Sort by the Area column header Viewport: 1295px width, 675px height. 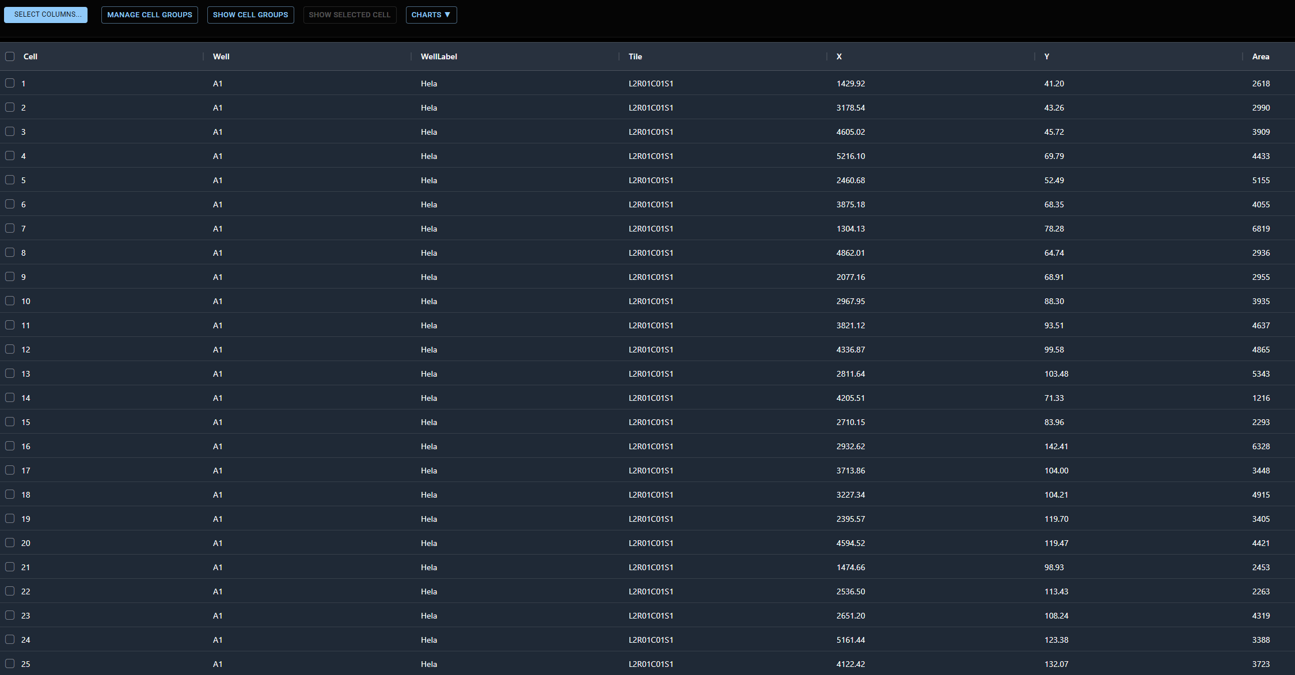pos(1260,56)
